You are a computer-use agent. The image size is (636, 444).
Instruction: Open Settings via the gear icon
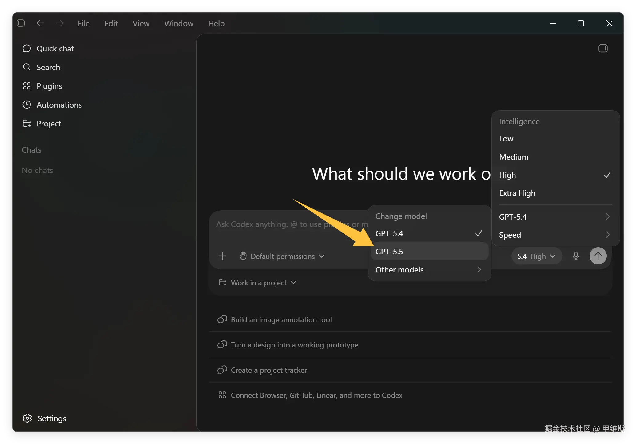tap(27, 418)
